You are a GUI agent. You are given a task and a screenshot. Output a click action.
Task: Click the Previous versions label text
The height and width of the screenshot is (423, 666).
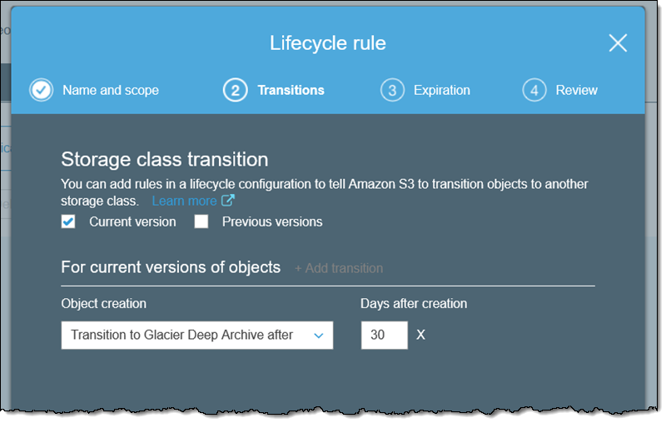point(272,221)
